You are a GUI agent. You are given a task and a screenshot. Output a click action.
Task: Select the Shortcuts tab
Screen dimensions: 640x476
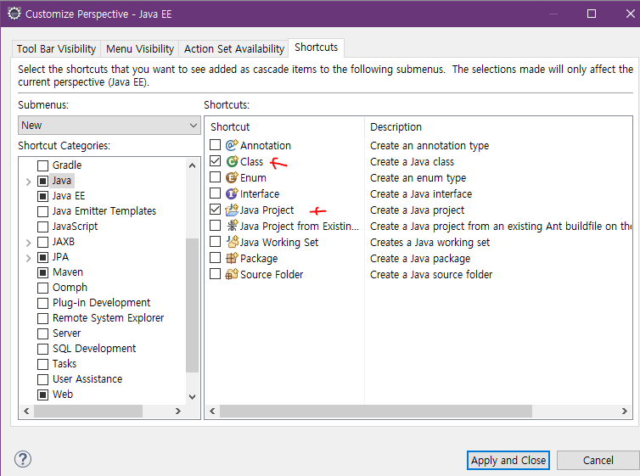tap(317, 48)
